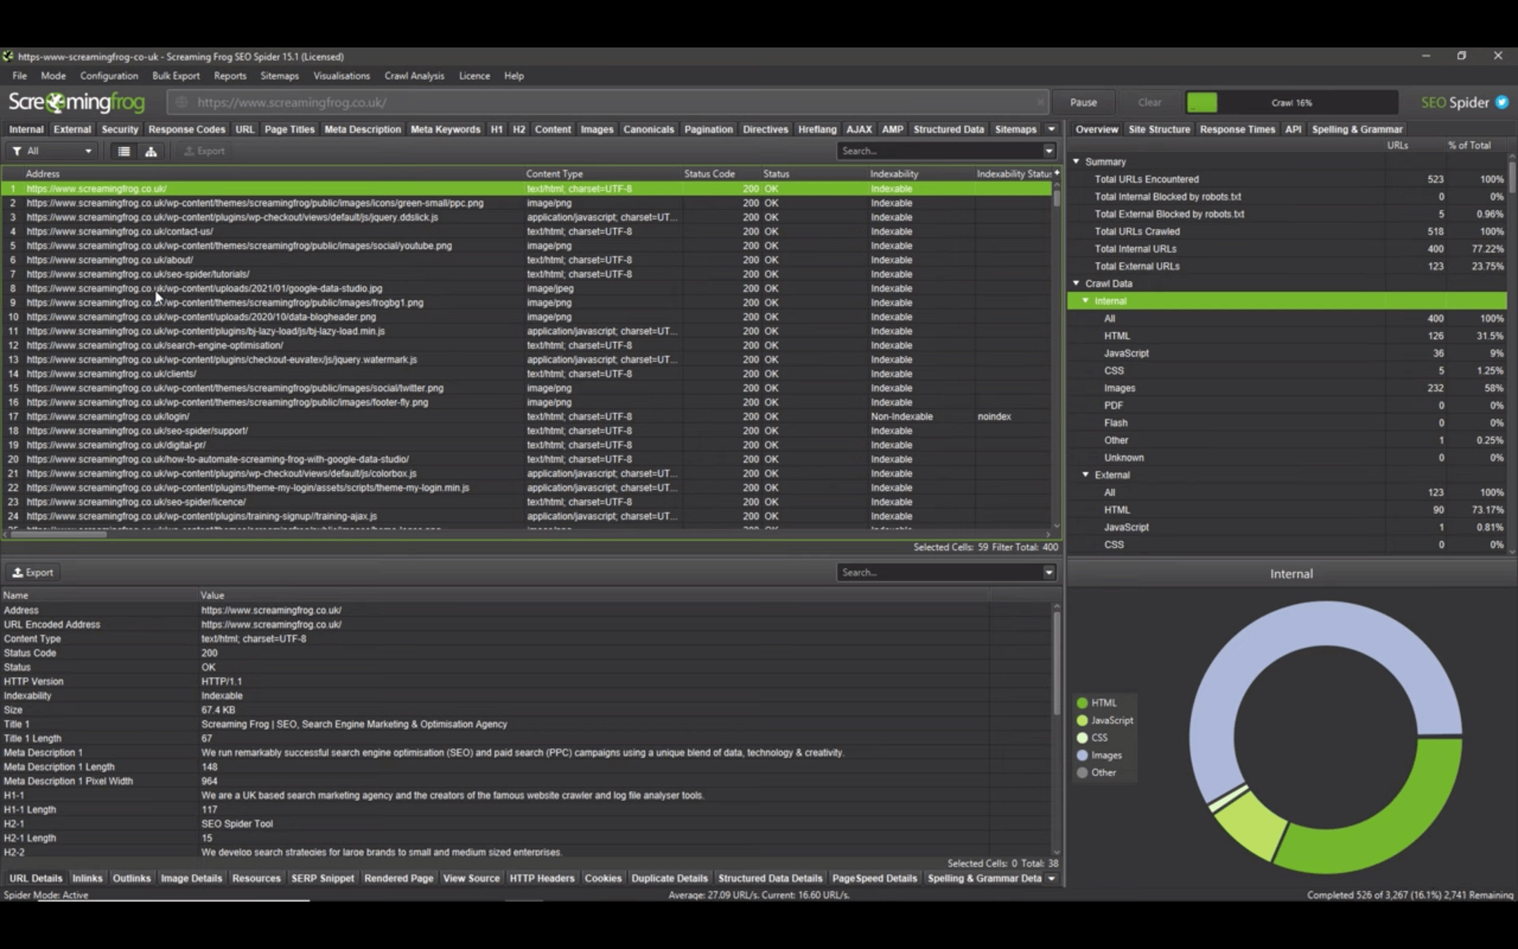Open the Structured Data tab
The image size is (1518, 949).
point(948,129)
